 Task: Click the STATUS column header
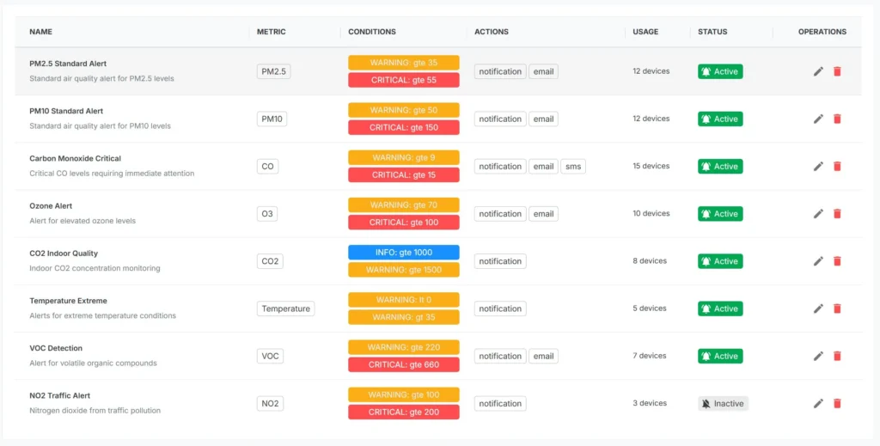click(712, 32)
